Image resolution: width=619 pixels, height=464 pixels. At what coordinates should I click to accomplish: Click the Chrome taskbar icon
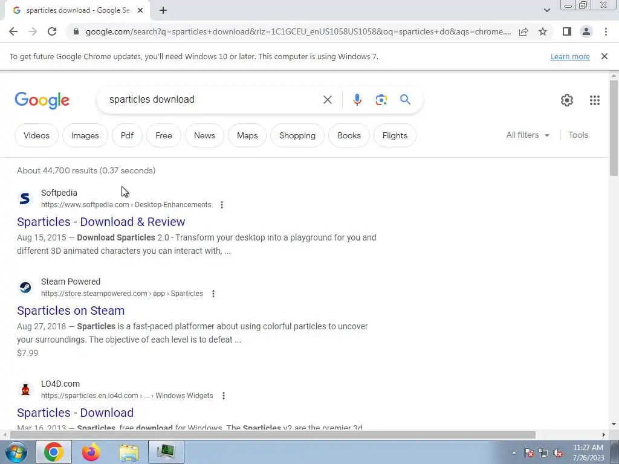[x=54, y=452]
